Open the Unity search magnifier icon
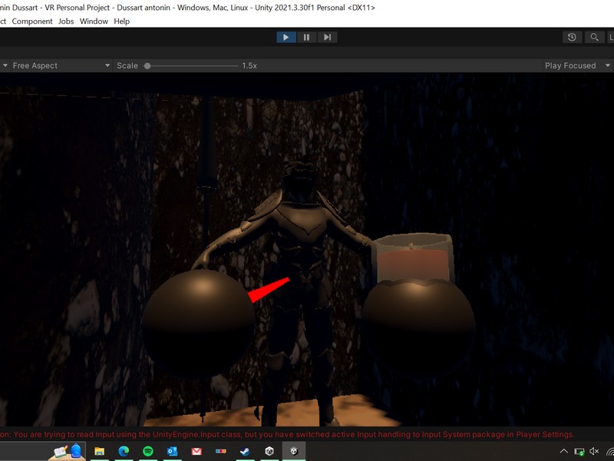The height and width of the screenshot is (461, 614). tap(594, 37)
